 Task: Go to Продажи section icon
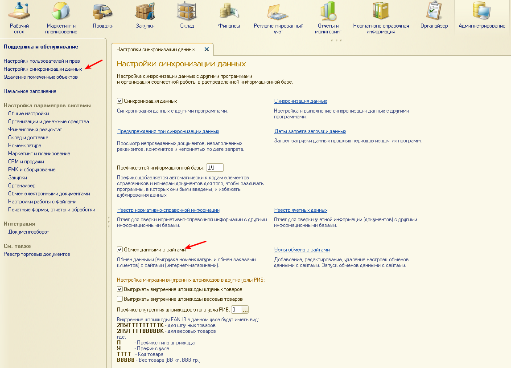103,11
